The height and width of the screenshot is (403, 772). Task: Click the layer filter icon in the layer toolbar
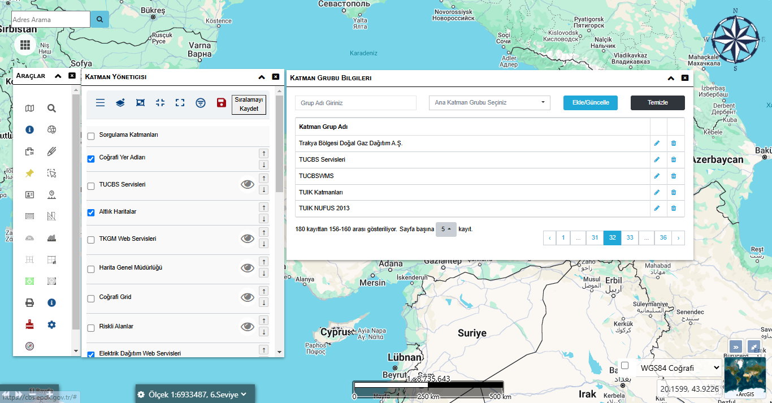point(200,102)
